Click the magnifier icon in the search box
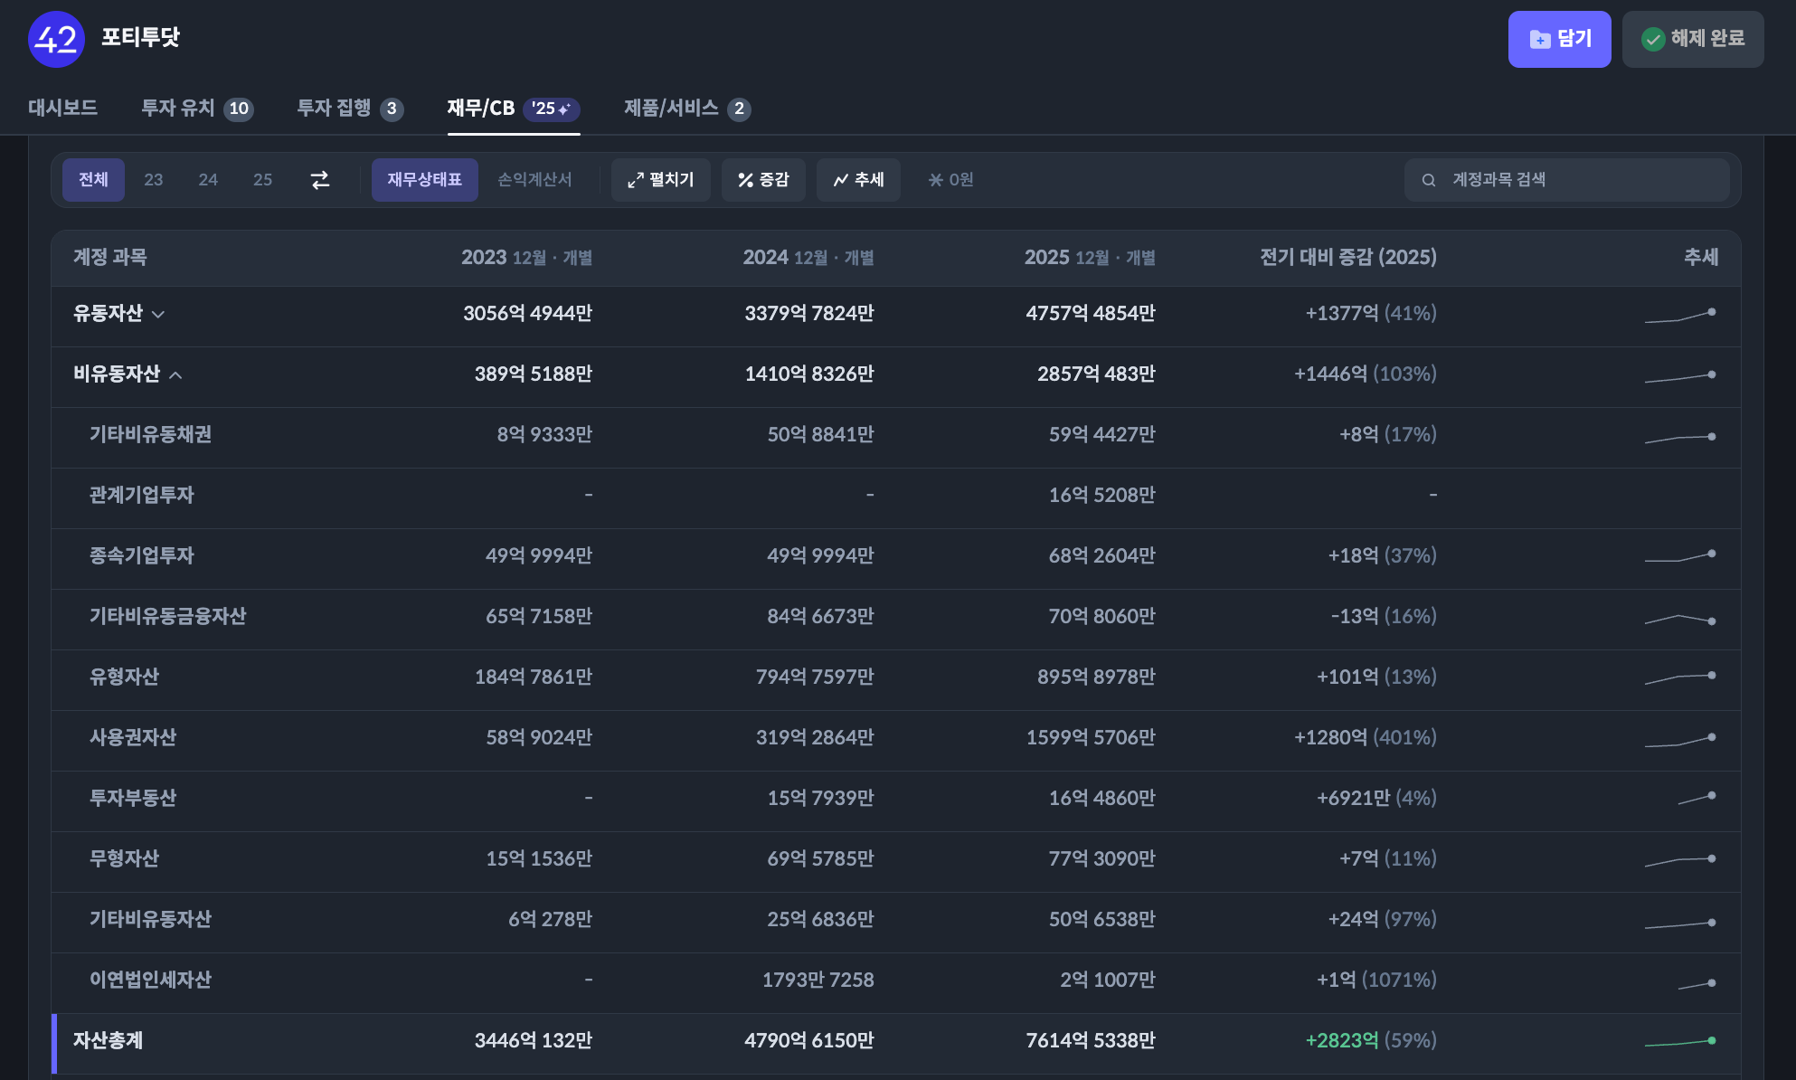The width and height of the screenshot is (1796, 1080). 1429,180
